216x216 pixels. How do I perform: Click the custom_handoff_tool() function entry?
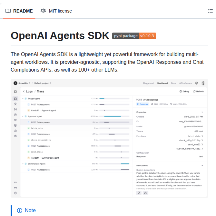pos(190,149)
